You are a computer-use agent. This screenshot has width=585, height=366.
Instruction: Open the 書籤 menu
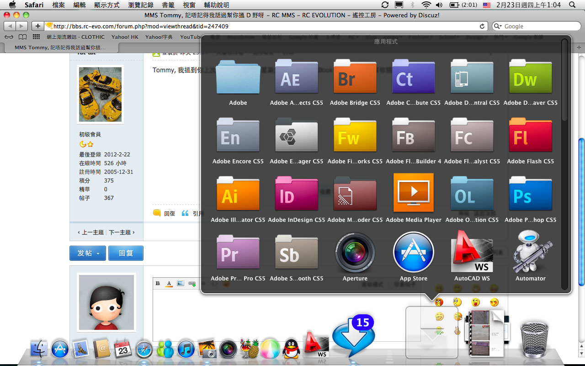pyautogui.click(x=168, y=5)
